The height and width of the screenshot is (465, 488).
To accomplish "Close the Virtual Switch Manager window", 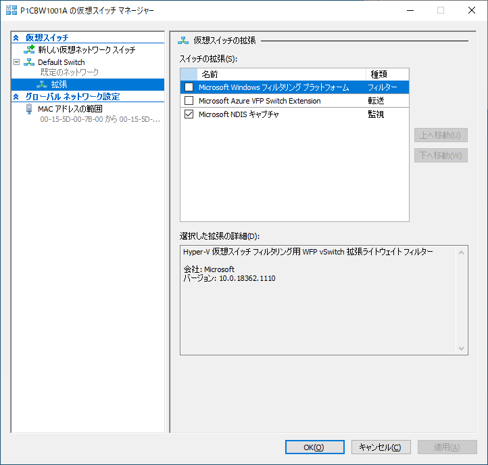I will tap(472, 10).
